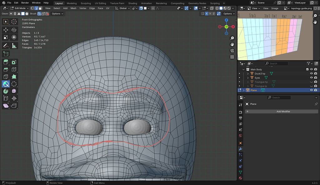320x185 pixels.
Task: Select the Annotate tool
Action: pyautogui.click(x=5, y=46)
